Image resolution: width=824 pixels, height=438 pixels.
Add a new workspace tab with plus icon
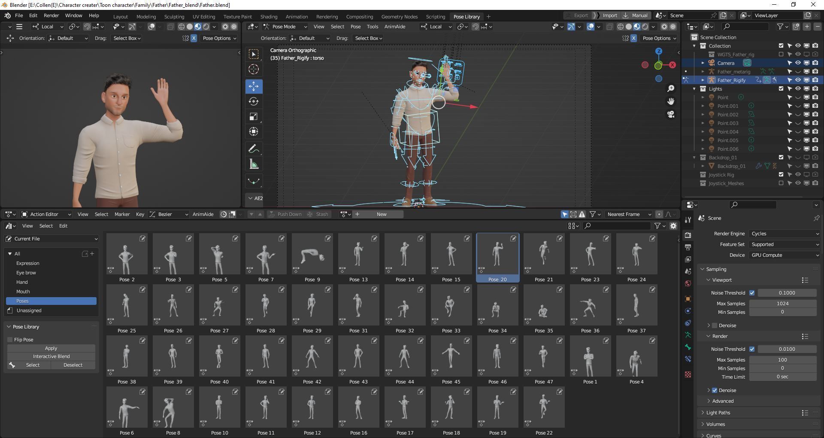(x=488, y=17)
